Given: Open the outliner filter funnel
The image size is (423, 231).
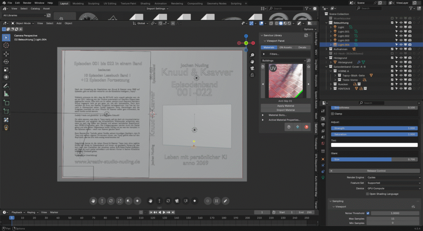Looking at the screenshot, I should (411, 8).
